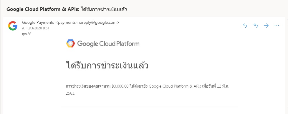Click the Reply All double-arrow icon

(x=256, y=26)
